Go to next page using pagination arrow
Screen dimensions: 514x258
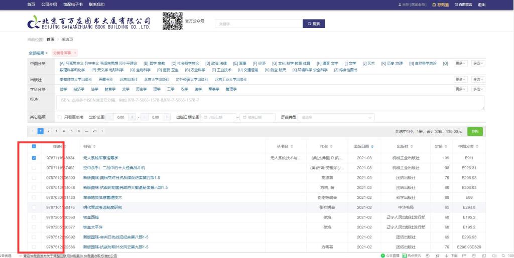tap(102, 131)
